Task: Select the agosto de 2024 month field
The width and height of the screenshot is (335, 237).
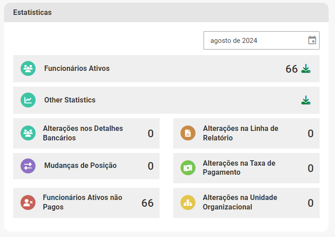Action: coord(253,40)
